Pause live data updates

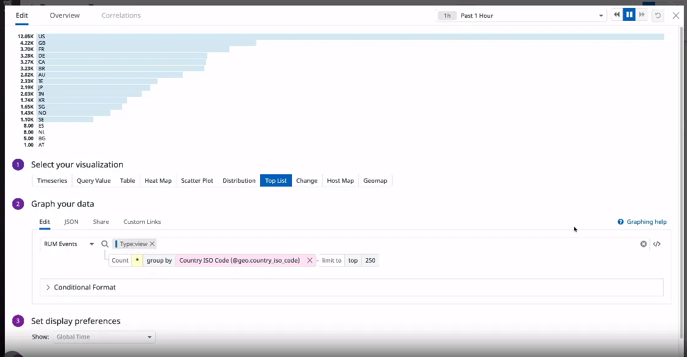(629, 15)
